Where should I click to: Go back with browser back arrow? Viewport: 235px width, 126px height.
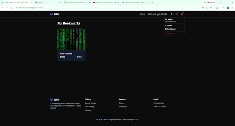pos(2,8)
